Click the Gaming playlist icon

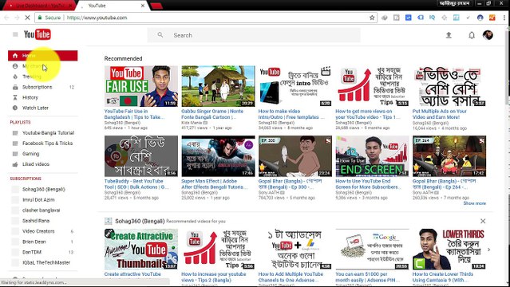click(x=15, y=154)
